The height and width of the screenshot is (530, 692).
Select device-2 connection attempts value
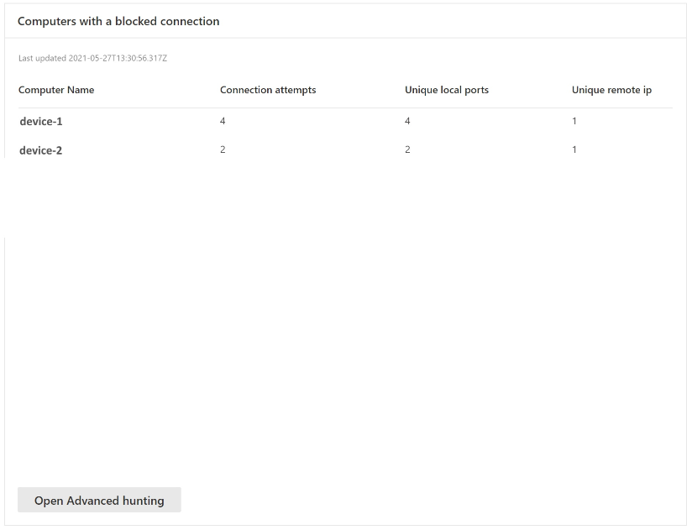pyautogui.click(x=223, y=150)
